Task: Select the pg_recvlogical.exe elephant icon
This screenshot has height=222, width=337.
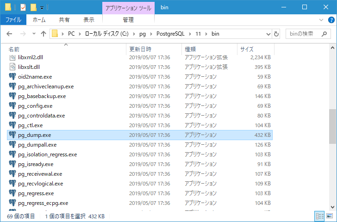Action: click(x=12, y=184)
